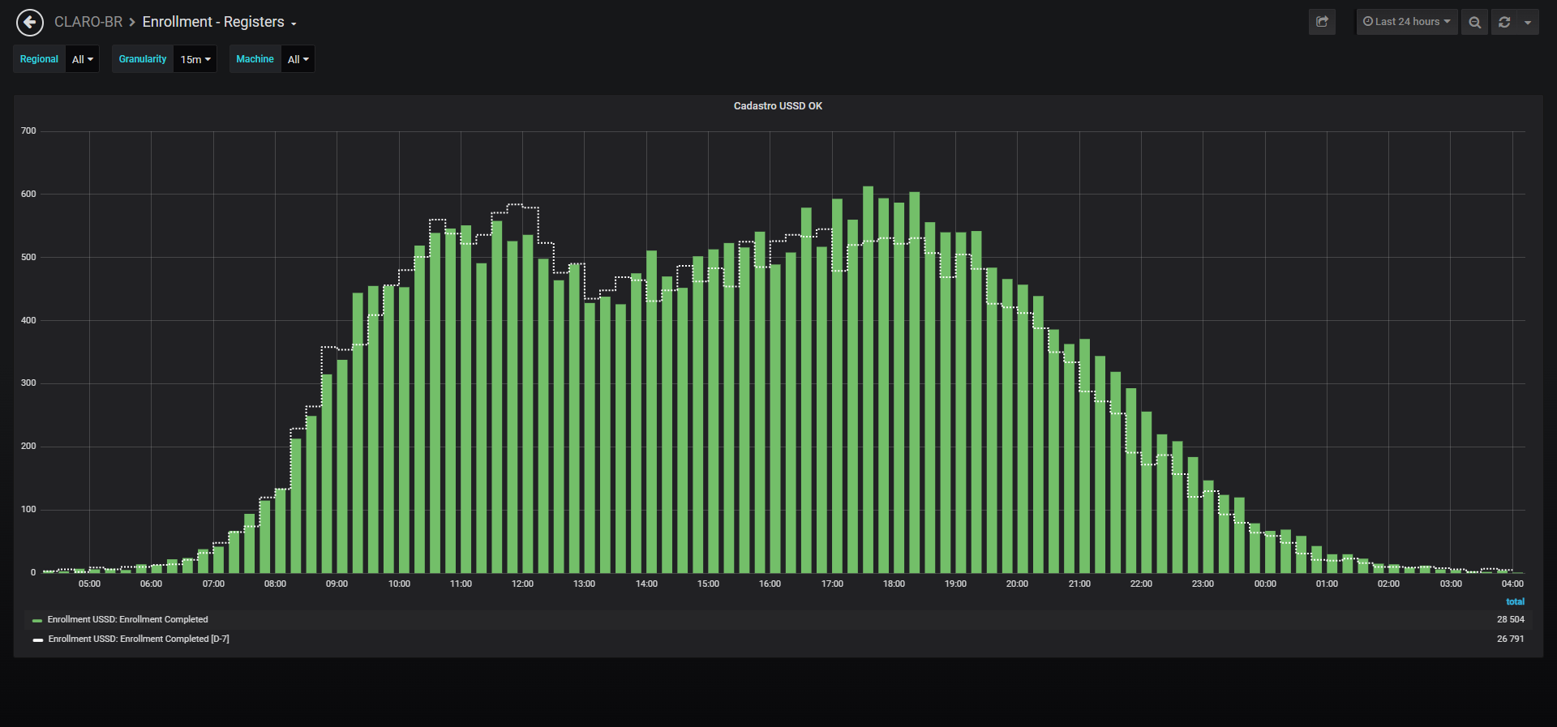Image resolution: width=1557 pixels, height=727 pixels.
Task: Click the Machine variable label
Action: pyautogui.click(x=255, y=59)
